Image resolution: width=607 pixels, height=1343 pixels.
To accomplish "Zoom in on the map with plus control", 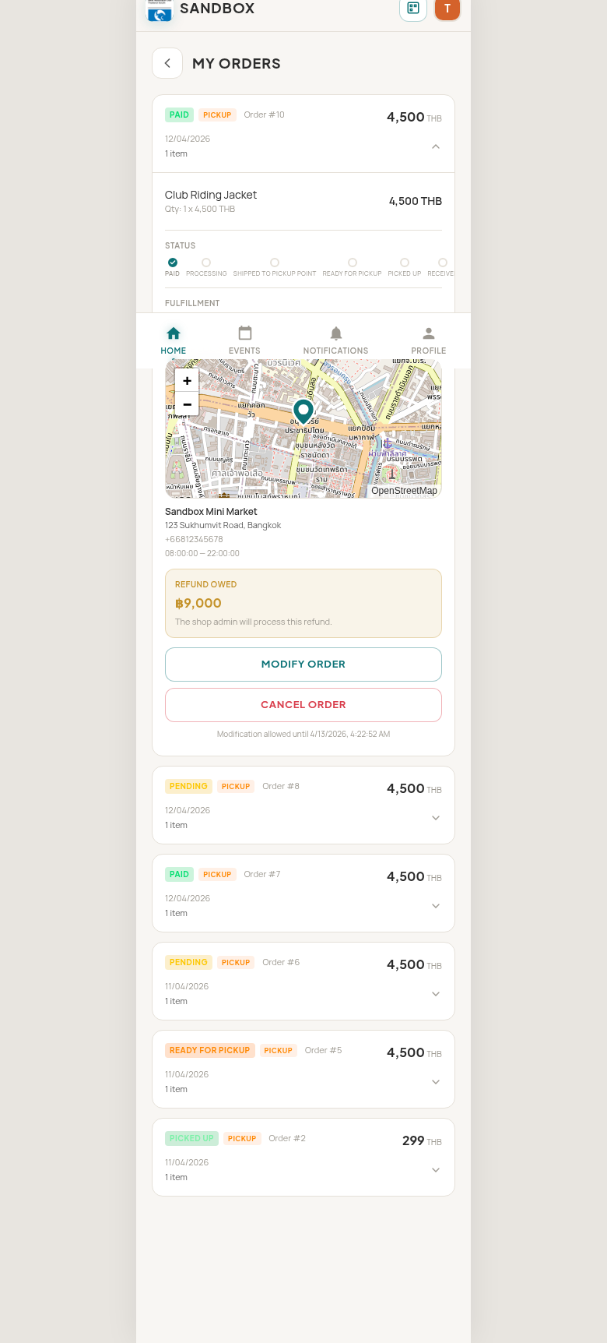I will (187, 380).
